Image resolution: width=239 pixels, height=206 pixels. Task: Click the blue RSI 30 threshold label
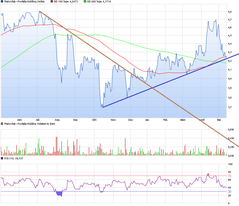coord(229,192)
